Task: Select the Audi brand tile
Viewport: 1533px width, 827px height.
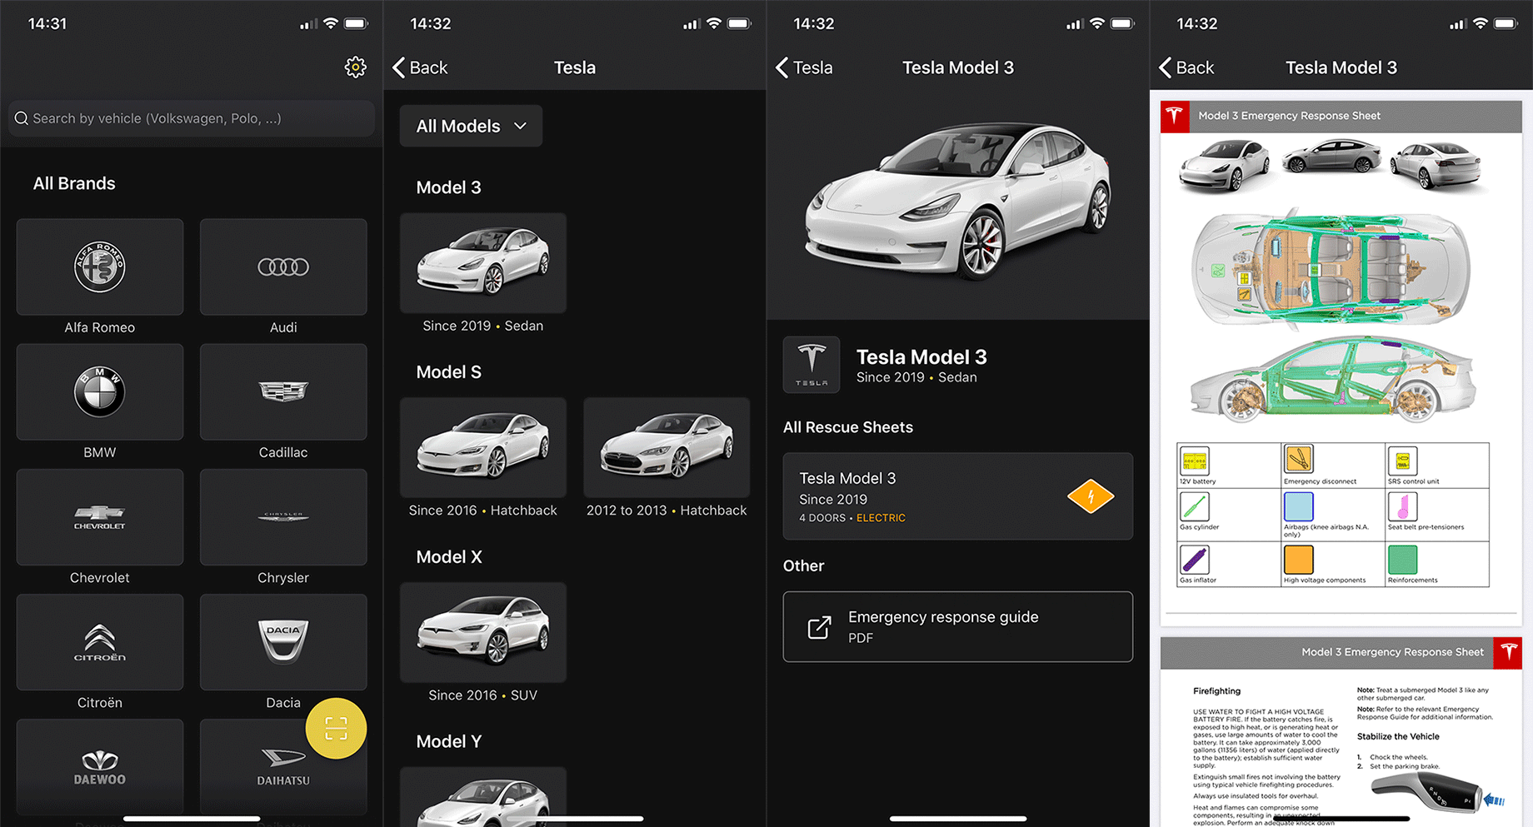Action: [x=283, y=267]
